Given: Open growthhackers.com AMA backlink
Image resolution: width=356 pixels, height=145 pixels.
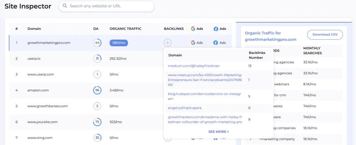Looking at the screenshot, I should click(205, 120).
